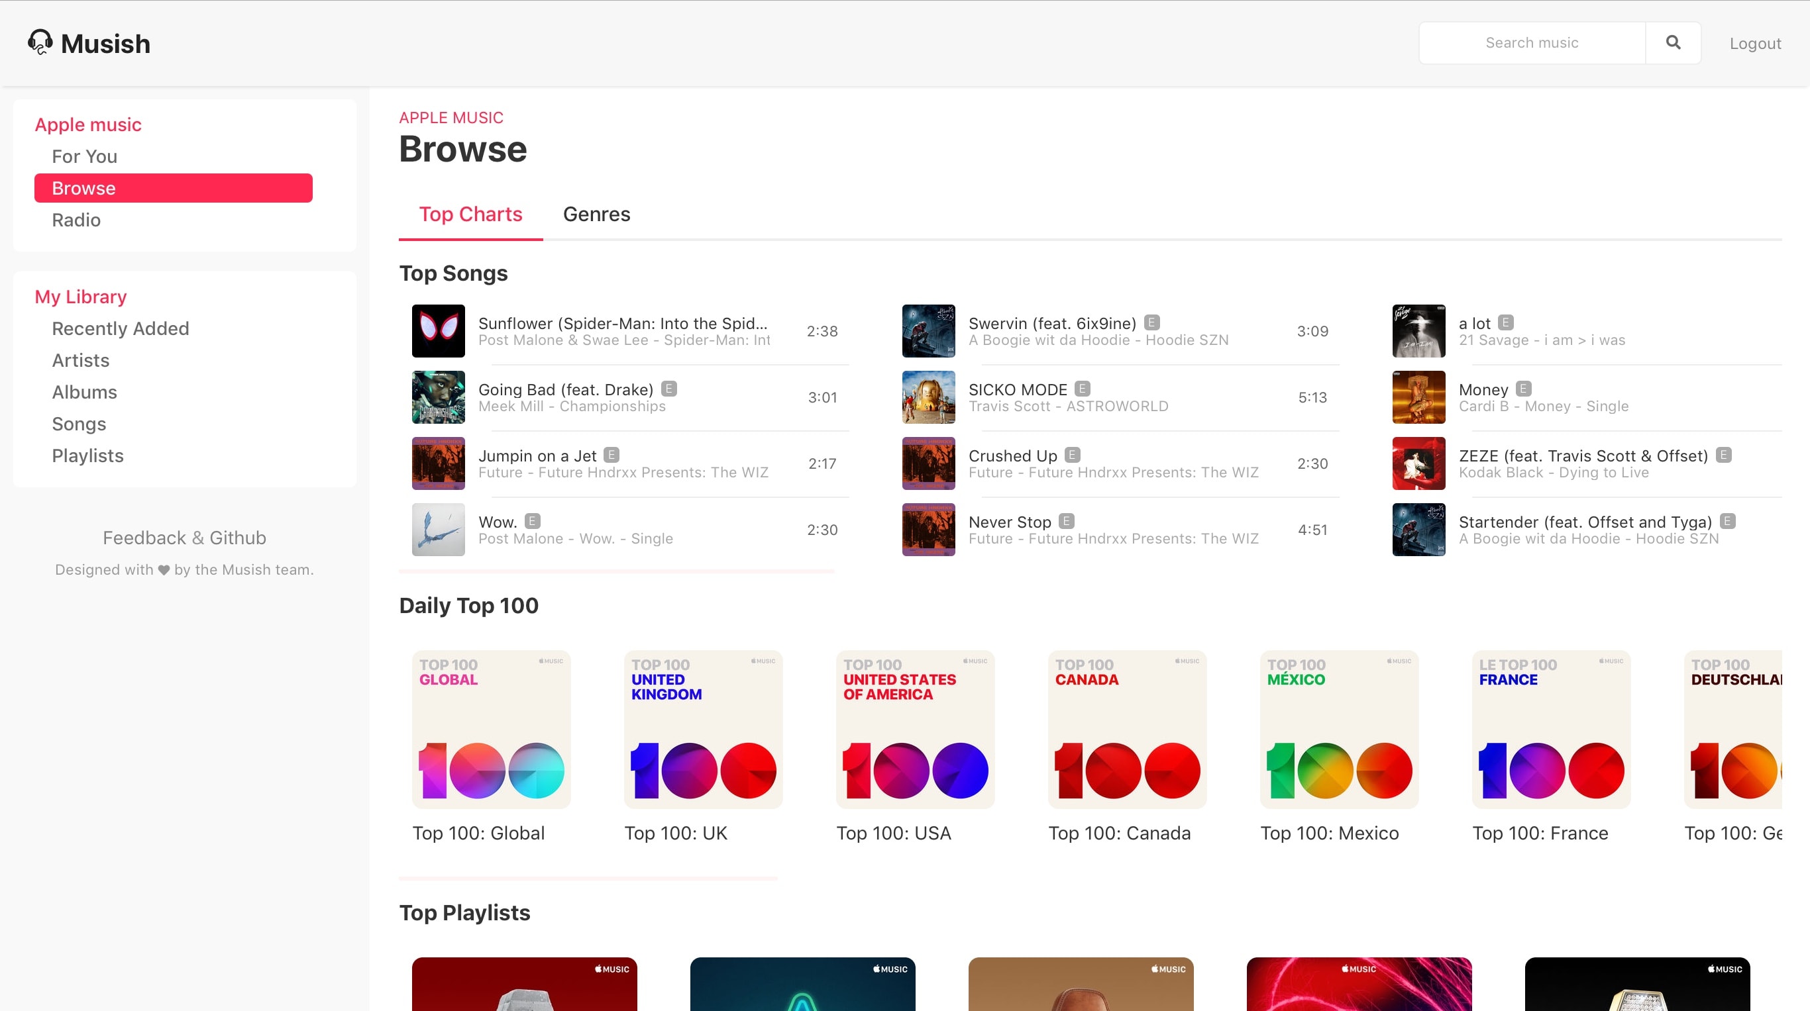Focus the Search music input field
1810x1011 pixels.
[1532, 43]
